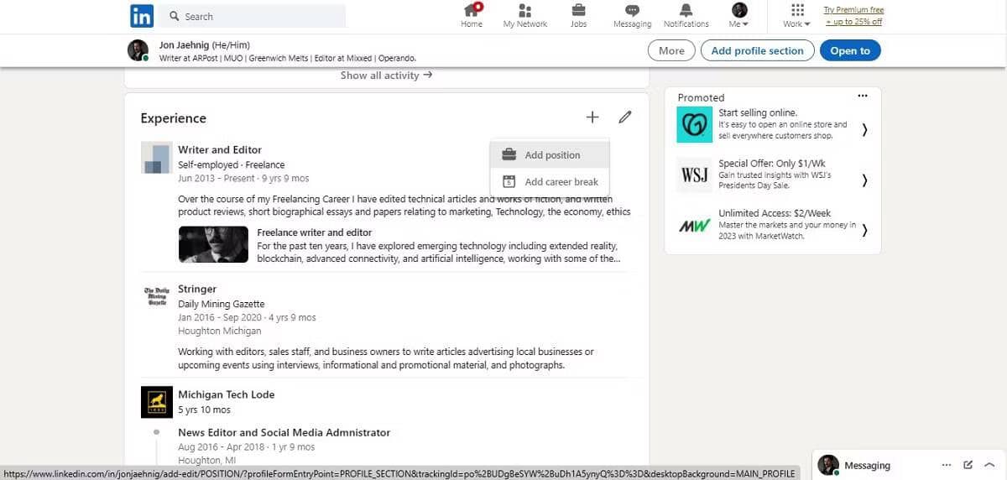Compose new message in Messaging bar
Viewport: 1007px width, 480px height.
pyautogui.click(x=968, y=465)
